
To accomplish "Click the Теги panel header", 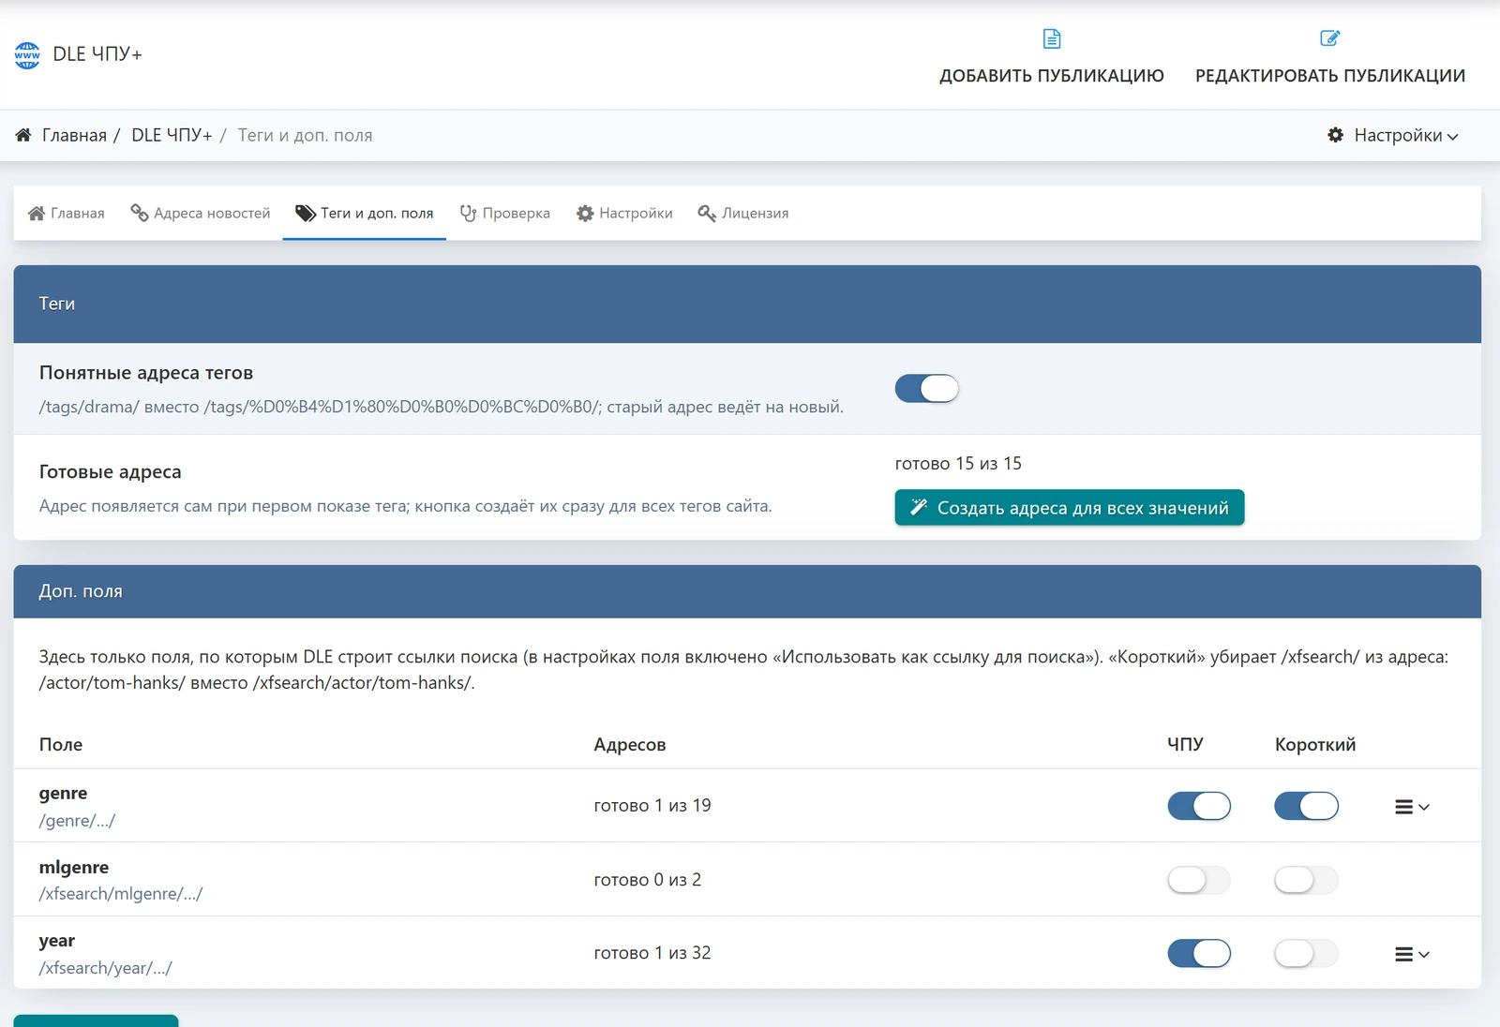I will tap(747, 304).
